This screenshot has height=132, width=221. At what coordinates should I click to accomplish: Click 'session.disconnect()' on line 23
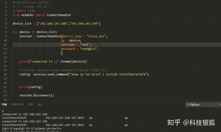(37, 95)
